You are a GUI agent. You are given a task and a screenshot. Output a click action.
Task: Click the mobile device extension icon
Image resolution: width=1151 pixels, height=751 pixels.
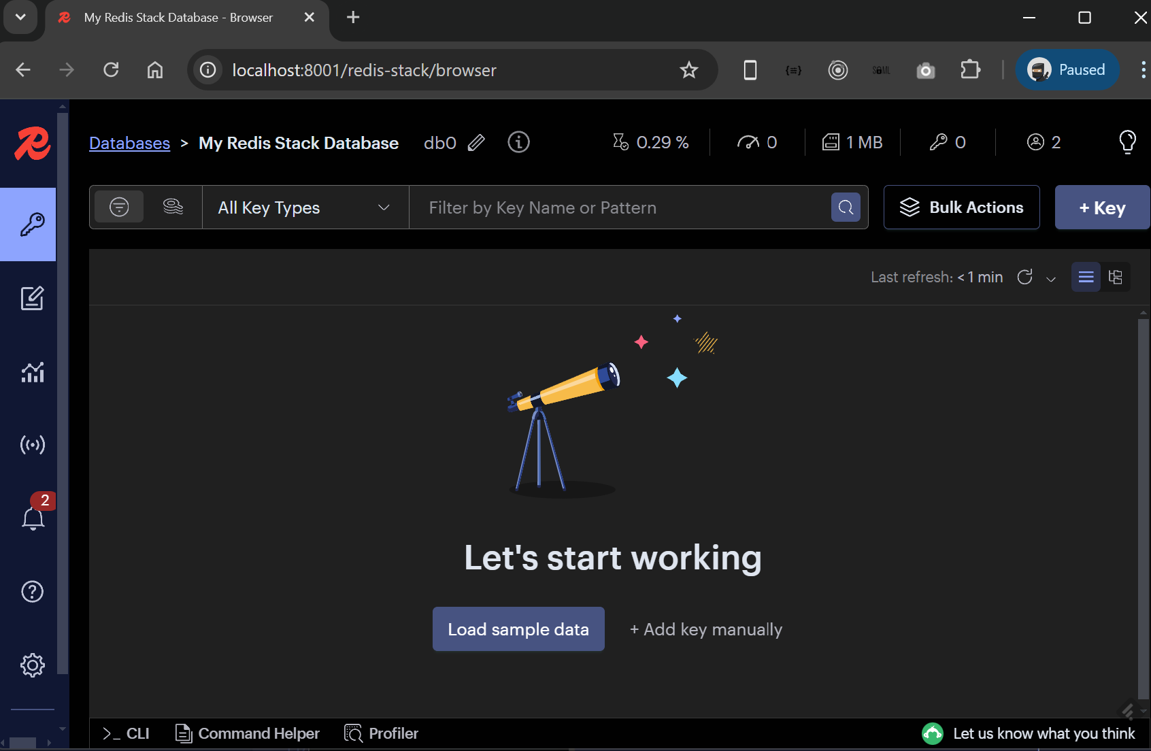(750, 70)
